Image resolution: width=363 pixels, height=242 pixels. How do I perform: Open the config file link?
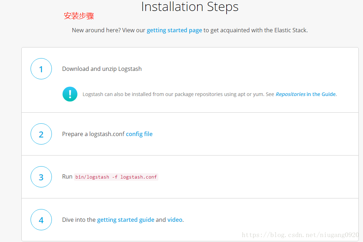pos(139,134)
